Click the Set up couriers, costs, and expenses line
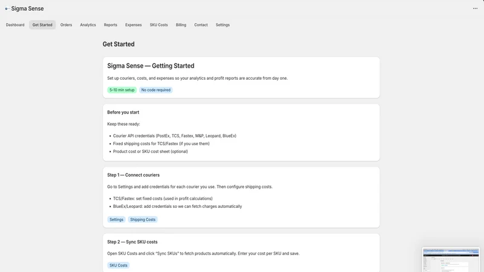Viewport: 484px width, 272px height. point(197,79)
